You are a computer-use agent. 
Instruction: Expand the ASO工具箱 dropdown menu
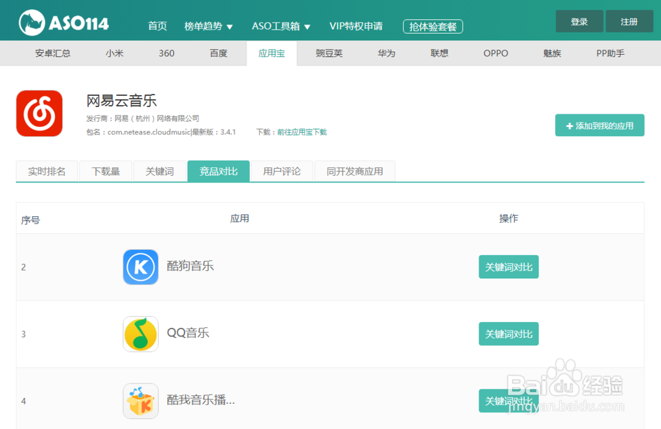pyautogui.click(x=281, y=26)
